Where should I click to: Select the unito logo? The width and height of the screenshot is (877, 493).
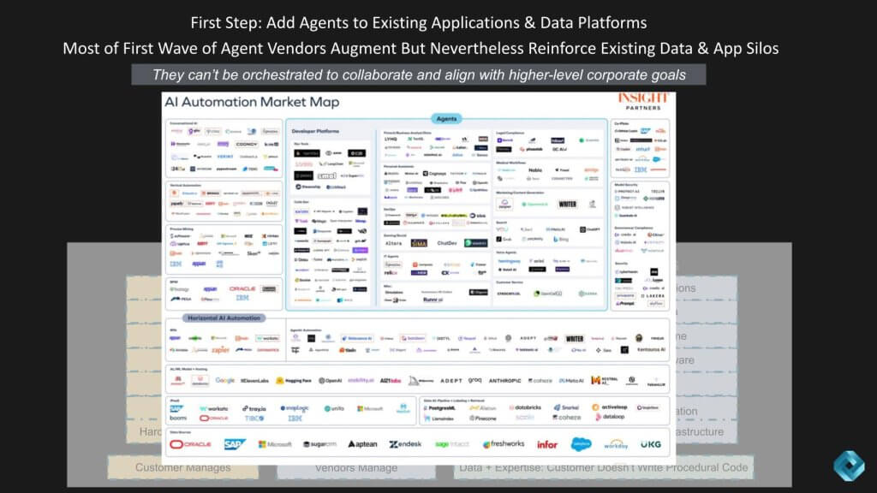[x=334, y=408]
